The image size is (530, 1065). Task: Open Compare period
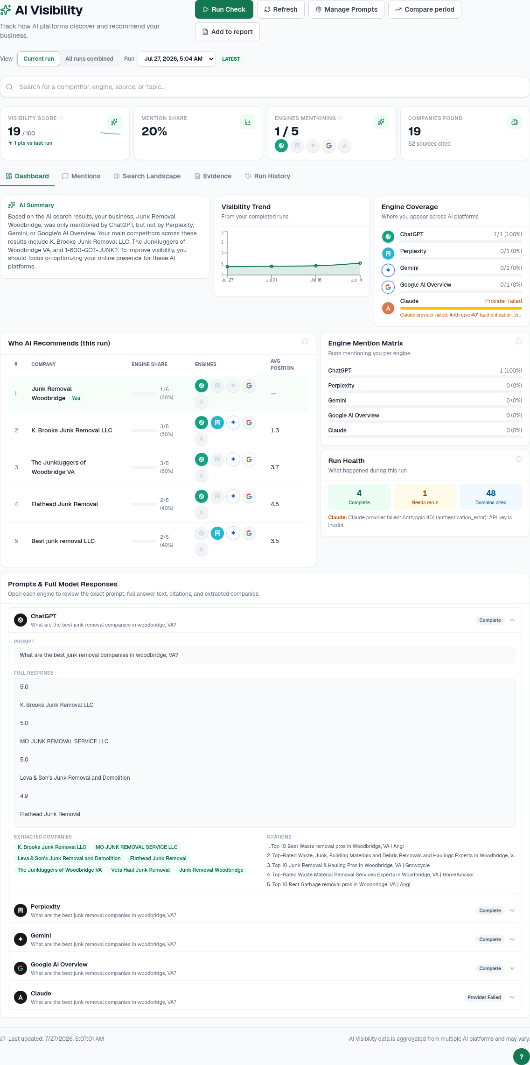point(425,9)
